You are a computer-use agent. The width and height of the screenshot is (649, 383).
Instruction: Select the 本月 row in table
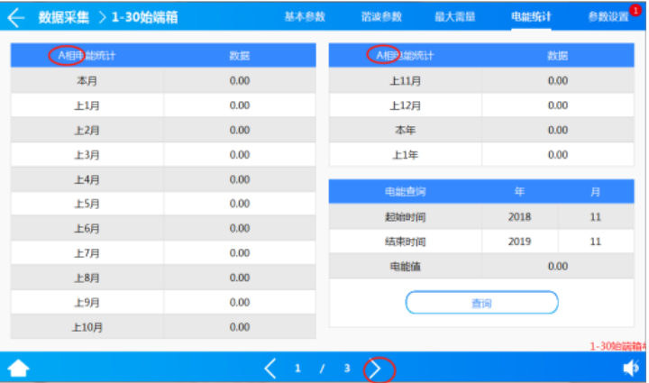pos(87,81)
